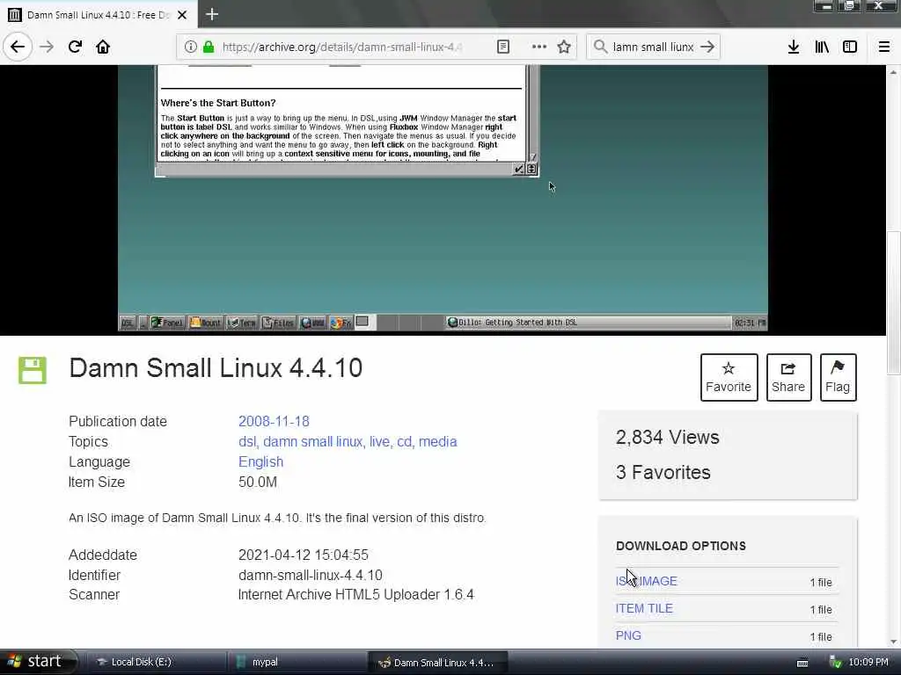This screenshot has height=675, width=901.
Task: Submit search with the arrow button
Action: coord(707,47)
